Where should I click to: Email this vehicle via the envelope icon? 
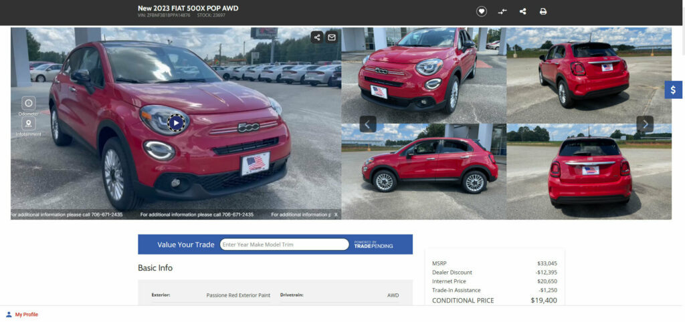[332, 37]
